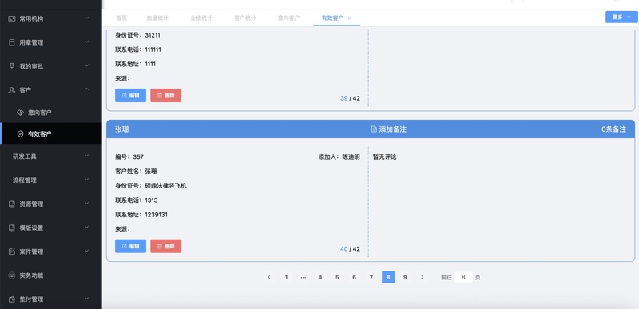Click the 案件管理 edit icon

tap(12, 252)
